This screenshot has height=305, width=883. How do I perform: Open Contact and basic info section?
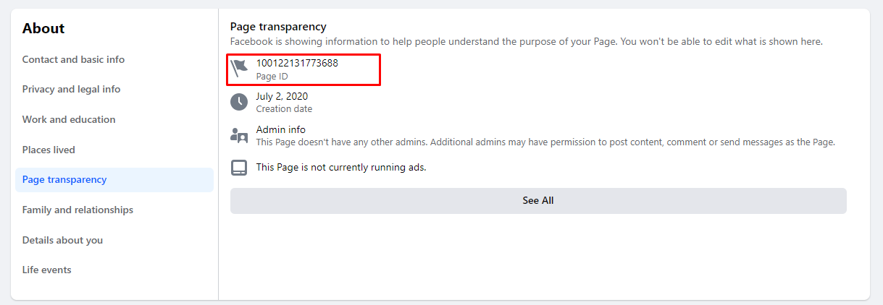tap(73, 59)
